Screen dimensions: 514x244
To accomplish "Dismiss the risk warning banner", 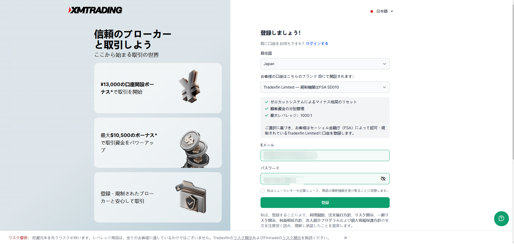I will [346, 238].
